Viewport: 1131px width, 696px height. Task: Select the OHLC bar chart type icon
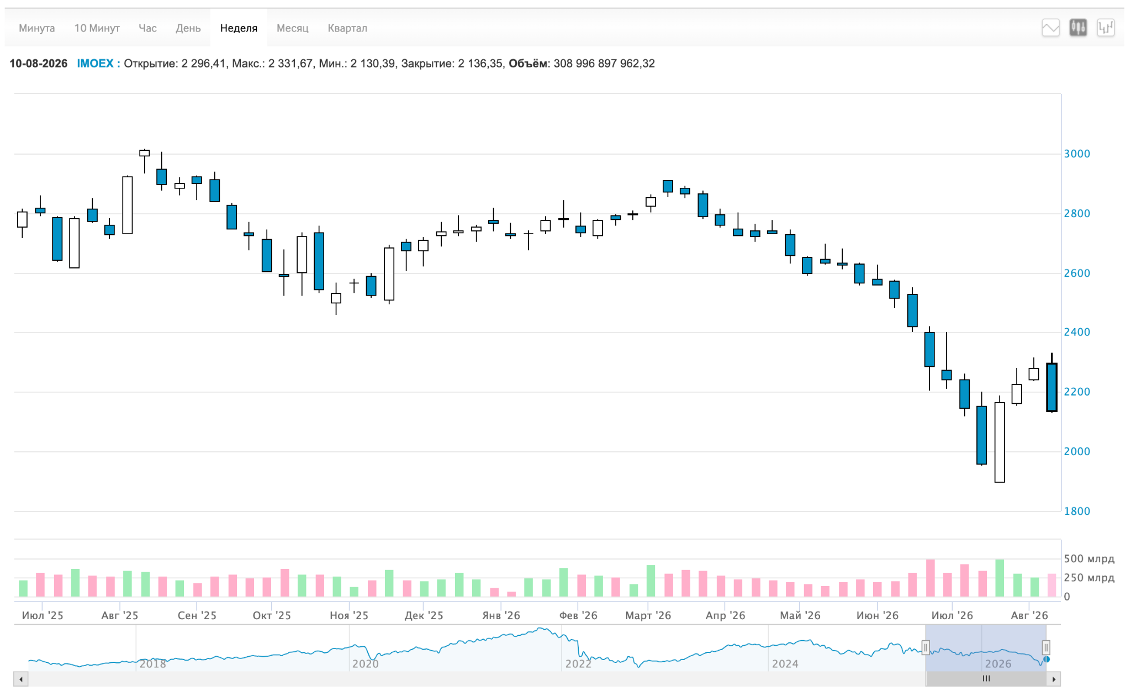pos(1106,28)
